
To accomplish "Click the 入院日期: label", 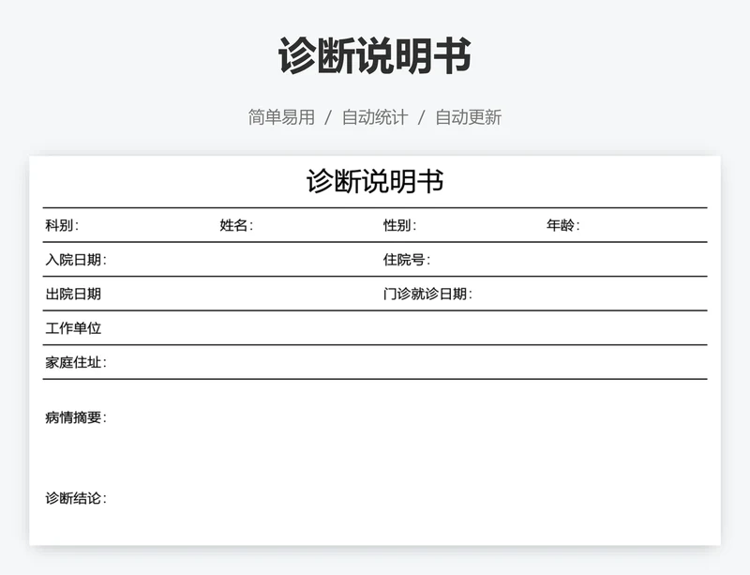I will click(76, 260).
